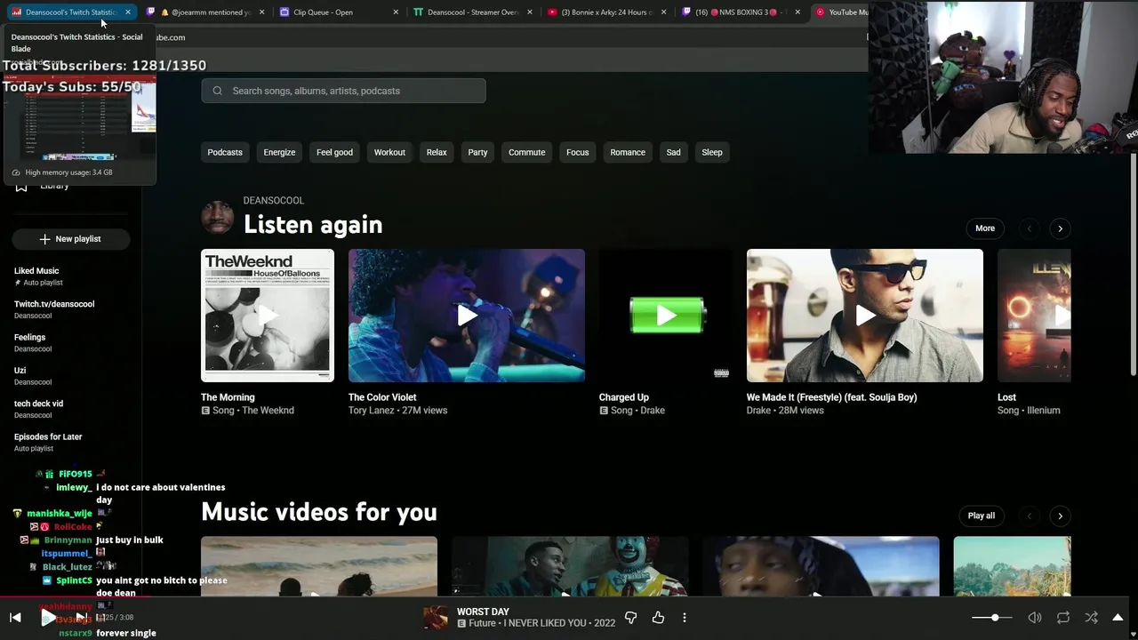Adjust the volume slider in player bar
This screenshot has width=1138, height=640.
point(991,618)
